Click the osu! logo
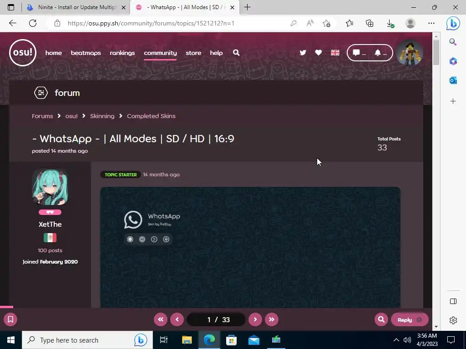Screen dimensions: 466x349 pyautogui.click(x=23, y=53)
